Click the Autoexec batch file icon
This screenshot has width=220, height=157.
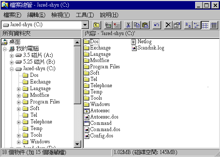point(87,111)
